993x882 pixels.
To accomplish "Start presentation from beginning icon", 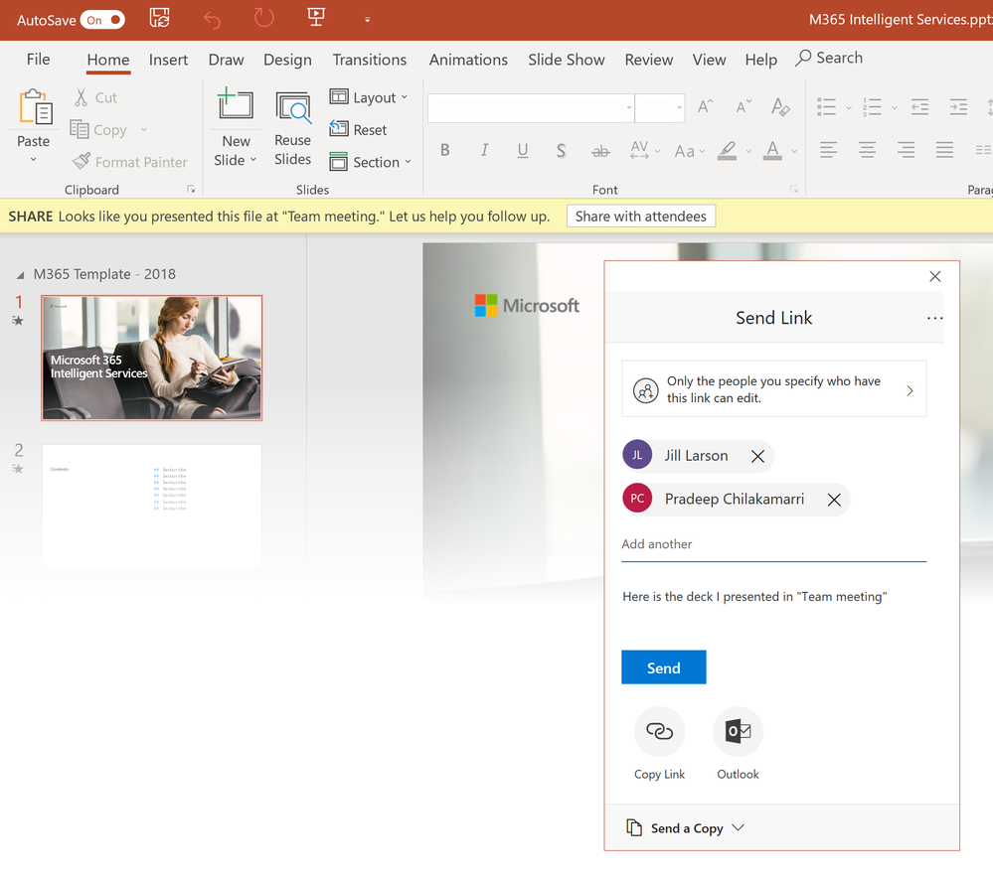I will click(316, 17).
